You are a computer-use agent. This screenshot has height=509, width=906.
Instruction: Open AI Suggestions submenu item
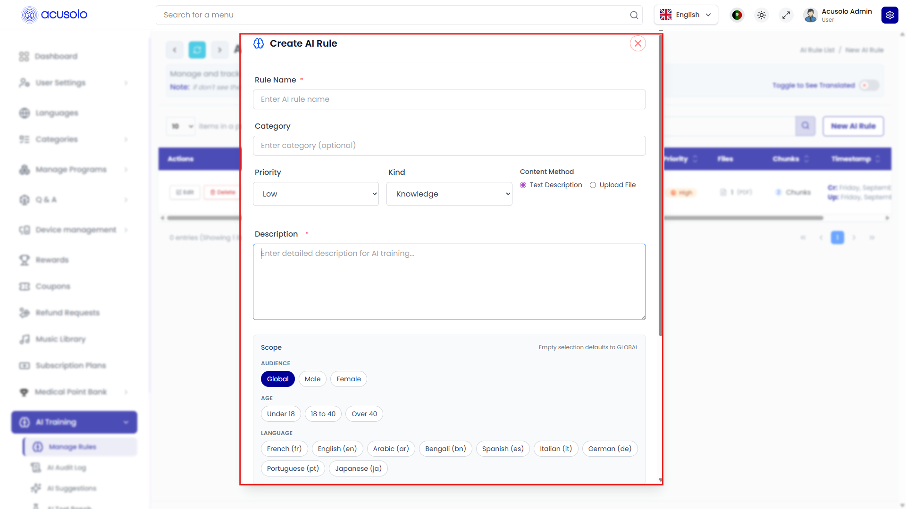pyautogui.click(x=71, y=488)
